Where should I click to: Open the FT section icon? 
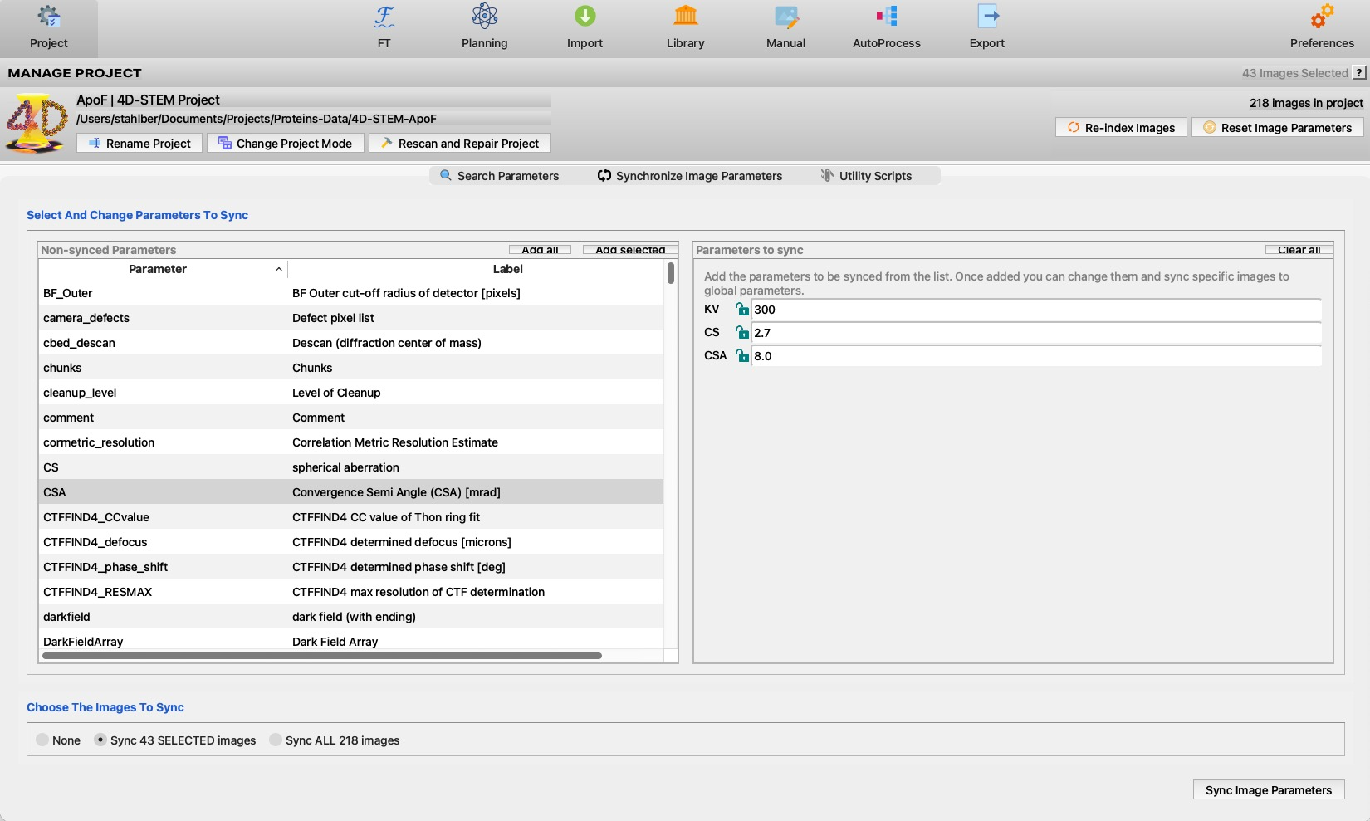[x=384, y=17]
